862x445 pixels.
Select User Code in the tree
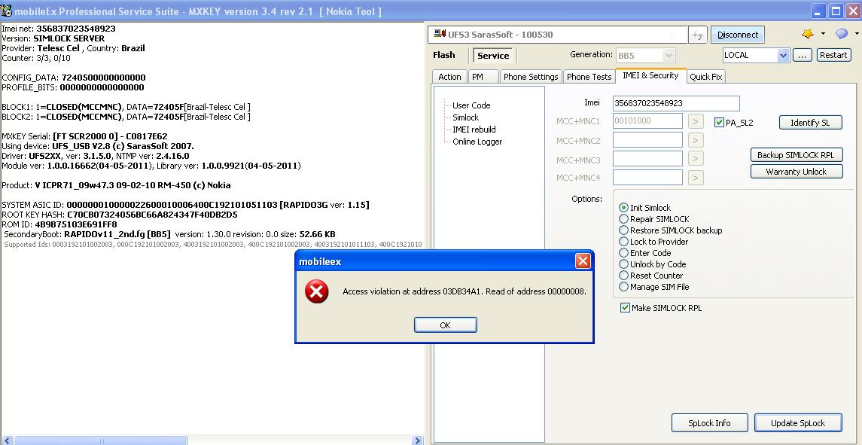tap(471, 105)
